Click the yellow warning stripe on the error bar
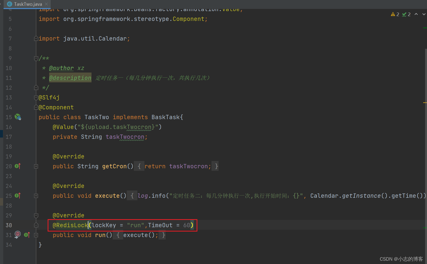The image size is (427, 264). tap(425, 103)
